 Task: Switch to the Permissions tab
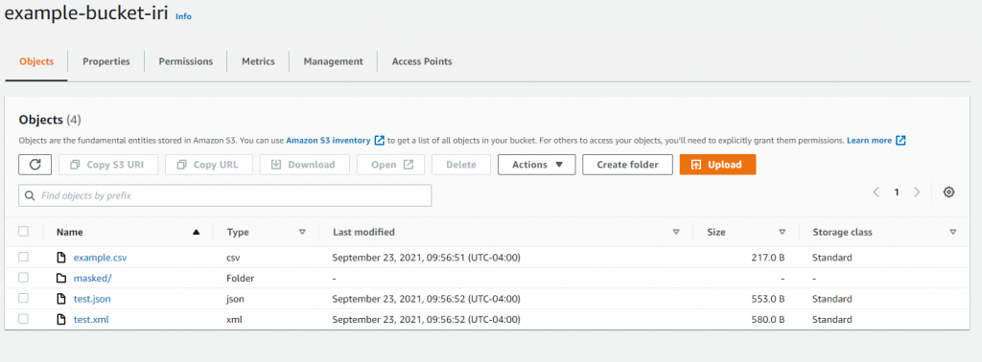(185, 61)
